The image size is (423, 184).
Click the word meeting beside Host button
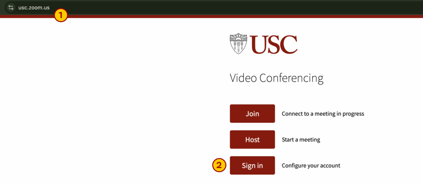click(310, 140)
